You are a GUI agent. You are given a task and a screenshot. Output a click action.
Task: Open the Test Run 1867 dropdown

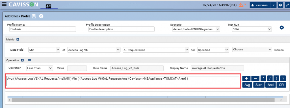[x=252, y=29]
